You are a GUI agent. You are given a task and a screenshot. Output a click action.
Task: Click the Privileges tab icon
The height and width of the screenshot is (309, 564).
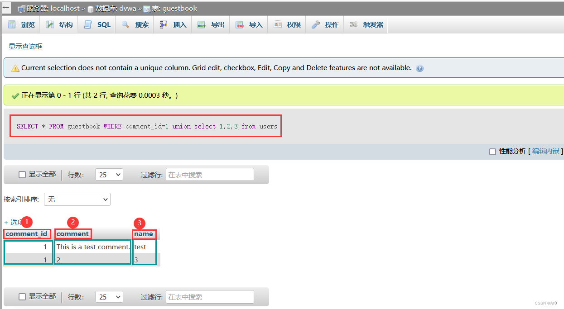[x=278, y=25]
